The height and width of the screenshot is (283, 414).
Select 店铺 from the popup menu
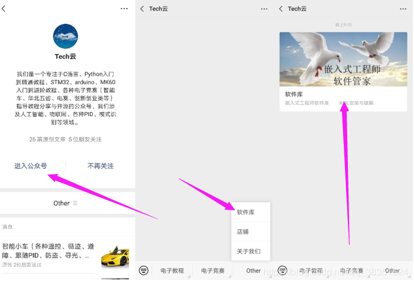(251, 232)
